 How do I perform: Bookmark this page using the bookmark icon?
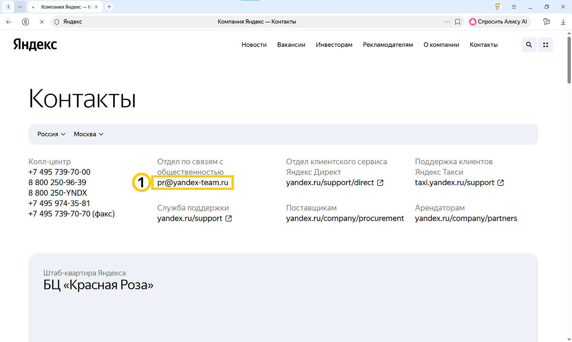[x=458, y=22]
